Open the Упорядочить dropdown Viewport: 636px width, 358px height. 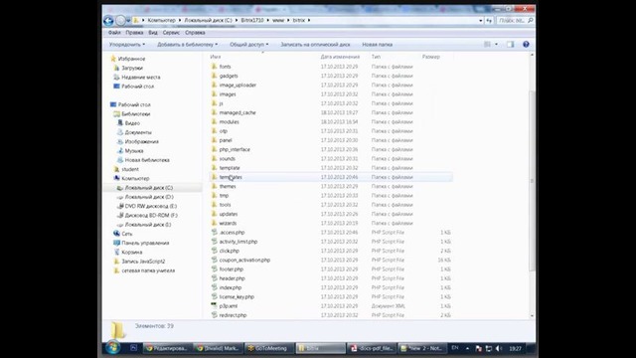pos(127,45)
